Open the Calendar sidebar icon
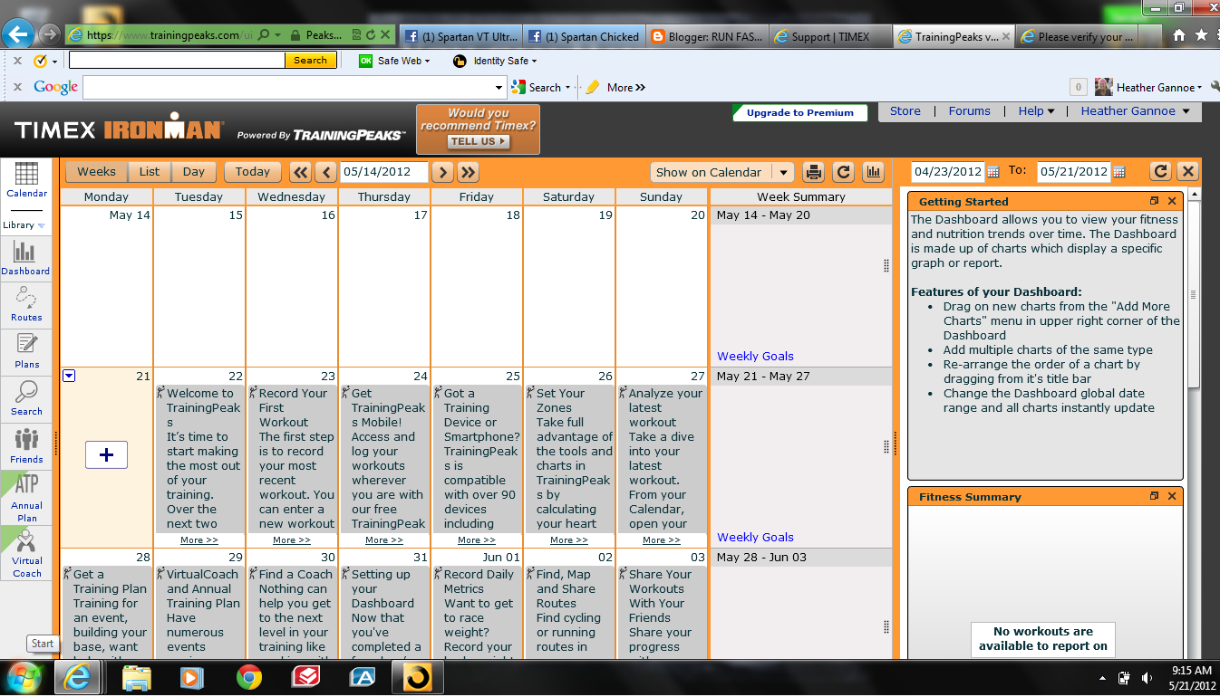The image size is (1220, 697). (x=26, y=179)
